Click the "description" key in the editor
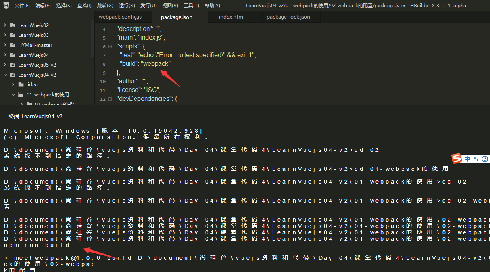Viewport: 490px width, 272px height. pyautogui.click(x=135, y=29)
